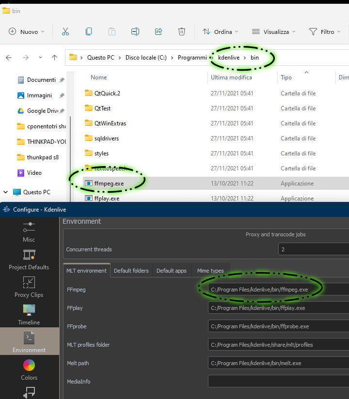The image size is (349, 399).
Task: Click the Melt path field
Action: click(278, 363)
